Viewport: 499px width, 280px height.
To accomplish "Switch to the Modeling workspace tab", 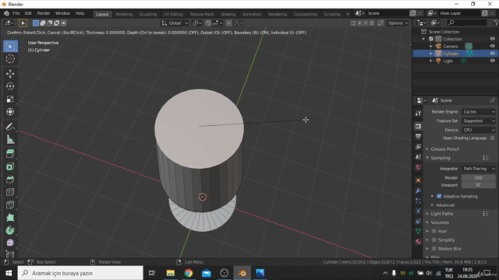I will (x=124, y=14).
